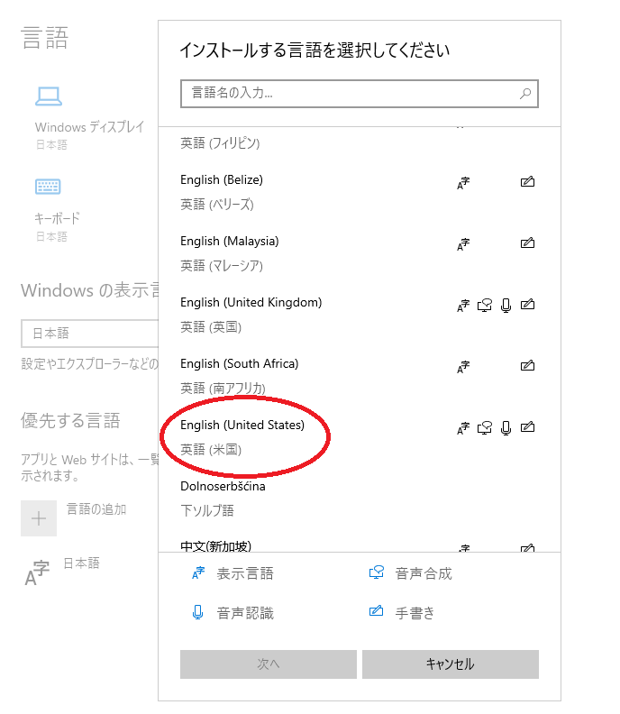Open the Windows display language dropdown
This screenshot has width=620, height=714.
pos(88,334)
